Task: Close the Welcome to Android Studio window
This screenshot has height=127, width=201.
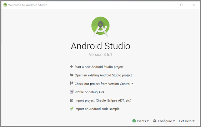Action: pyautogui.click(x=194, y=5)
